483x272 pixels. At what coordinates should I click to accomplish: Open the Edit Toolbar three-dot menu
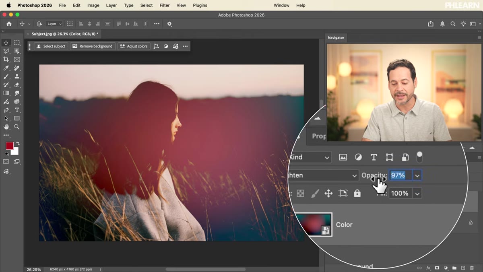6,135
